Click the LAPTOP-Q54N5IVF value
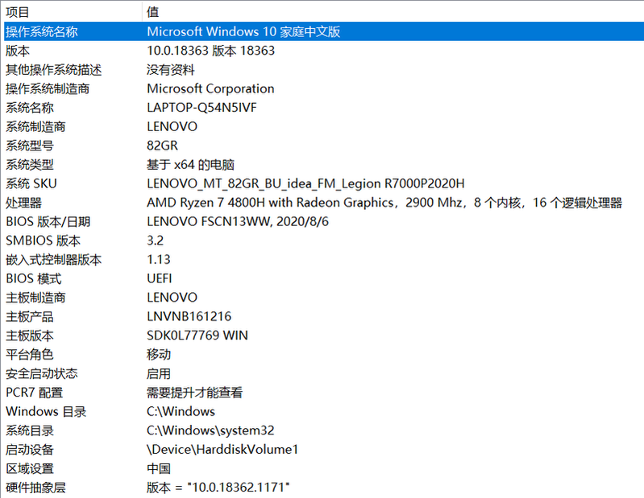 [202, 108]
